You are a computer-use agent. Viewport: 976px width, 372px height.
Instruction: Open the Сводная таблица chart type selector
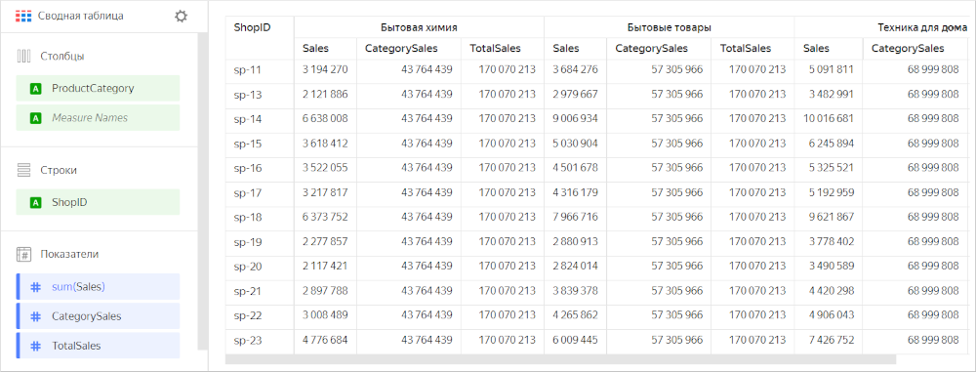tap(81, 17)
